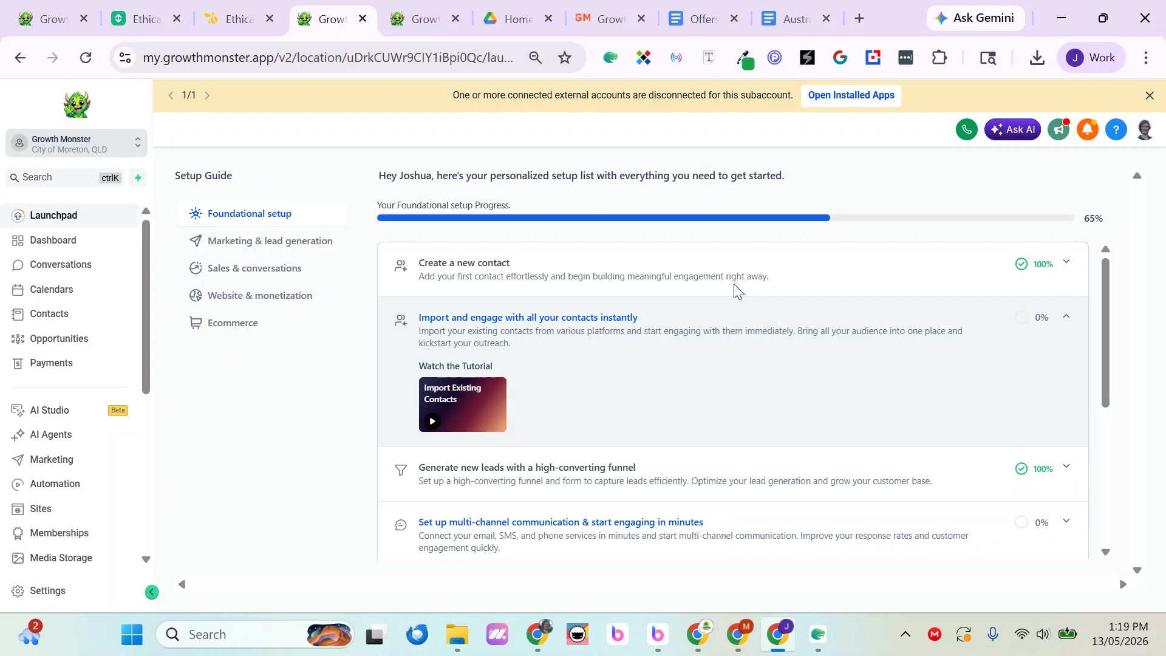
Task: Click the microphone icon in system tray
Action: [x=993, y=635]
